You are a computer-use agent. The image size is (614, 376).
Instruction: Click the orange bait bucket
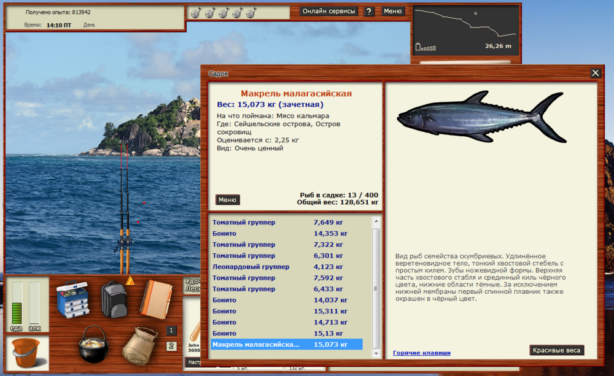pos(27,350)
